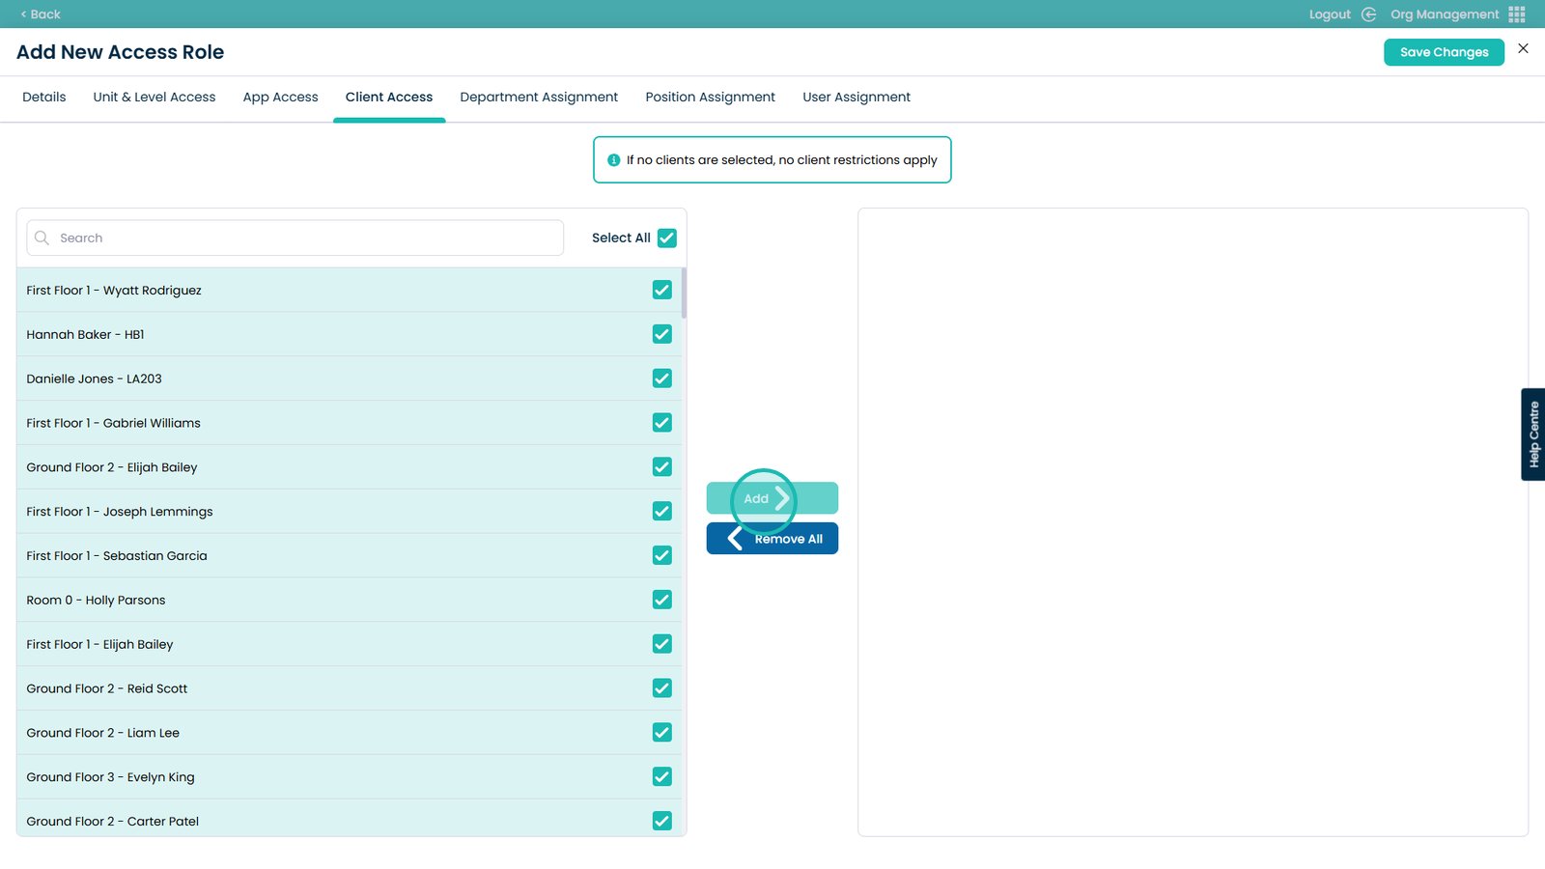This screenshot has height=869, width=1545.
Task: Click the Remove All left arrow
Action: pyautogui.click(x=736, y=539)
